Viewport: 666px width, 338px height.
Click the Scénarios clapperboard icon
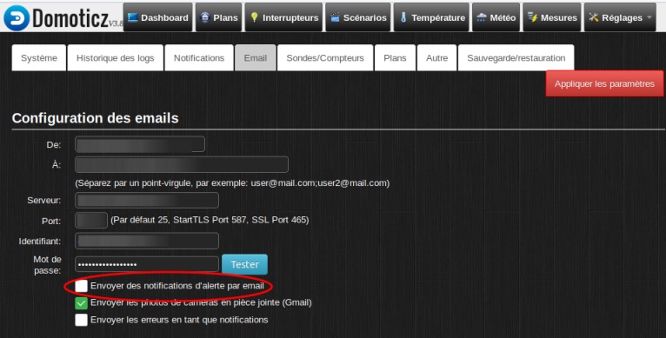(x=335, y=17)
